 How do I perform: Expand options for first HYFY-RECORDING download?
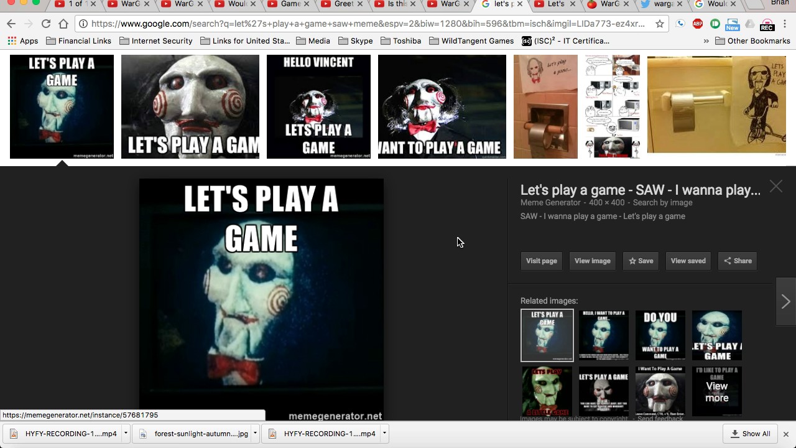coord(126,434)
